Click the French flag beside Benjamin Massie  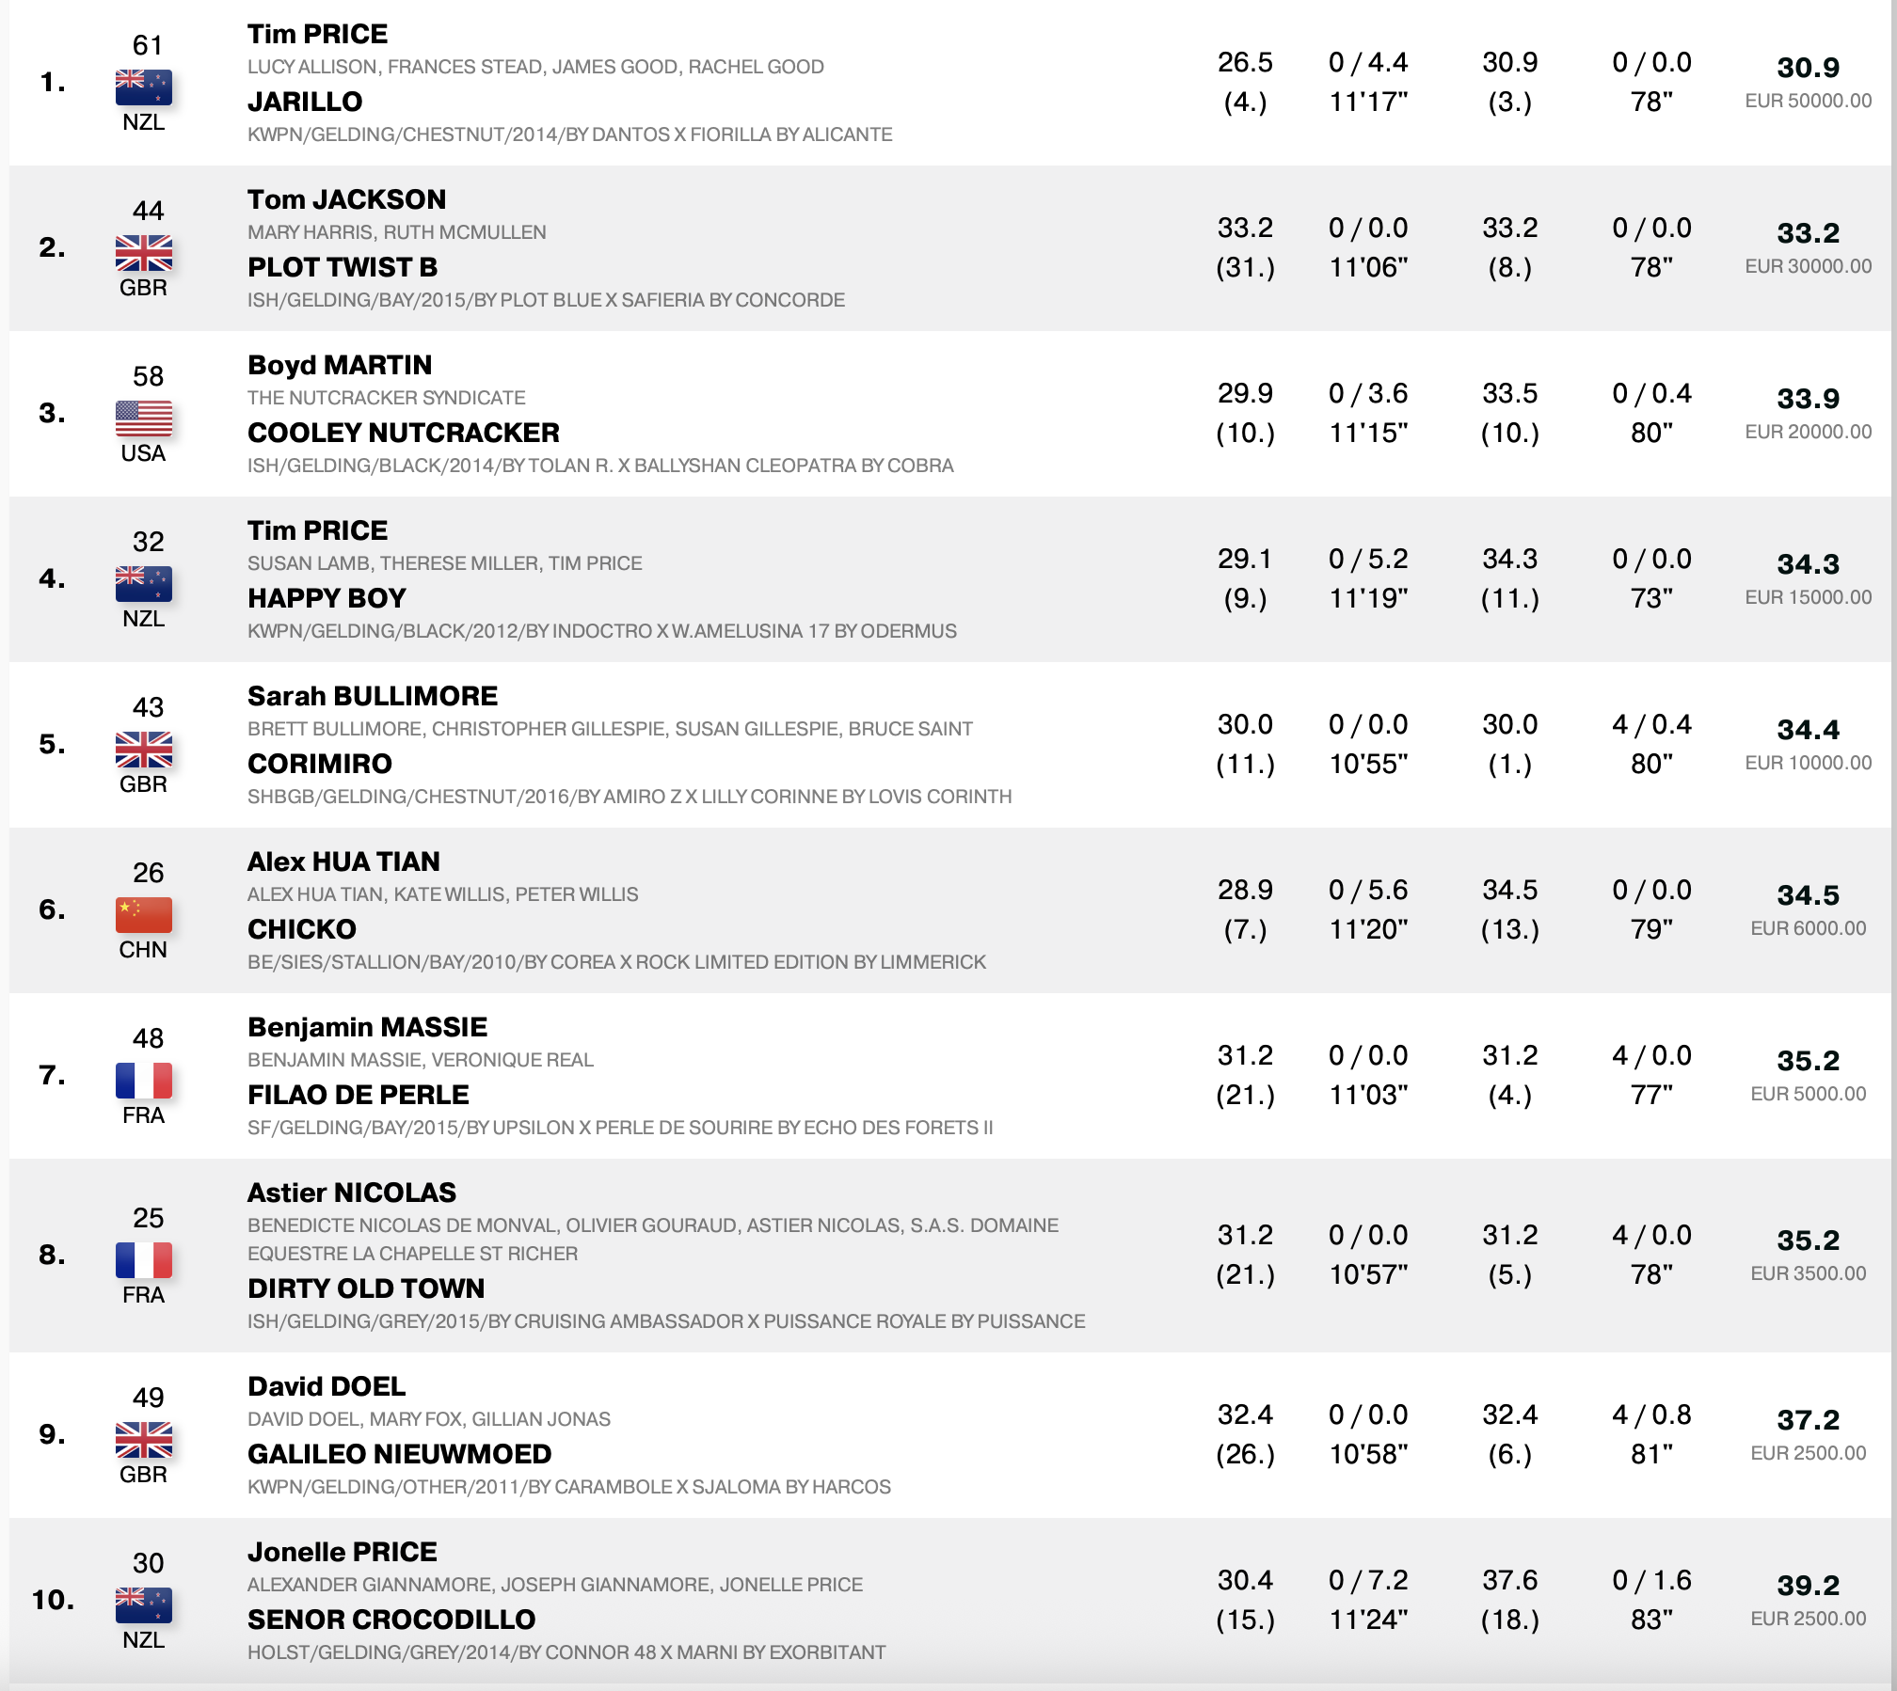[143, 1080]
